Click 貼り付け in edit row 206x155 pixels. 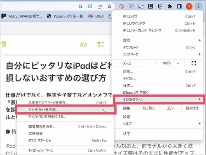pos(192,108)
